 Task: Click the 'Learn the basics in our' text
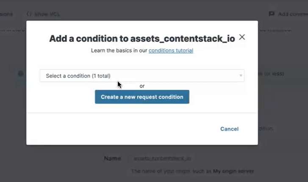[x=119, y=50]
